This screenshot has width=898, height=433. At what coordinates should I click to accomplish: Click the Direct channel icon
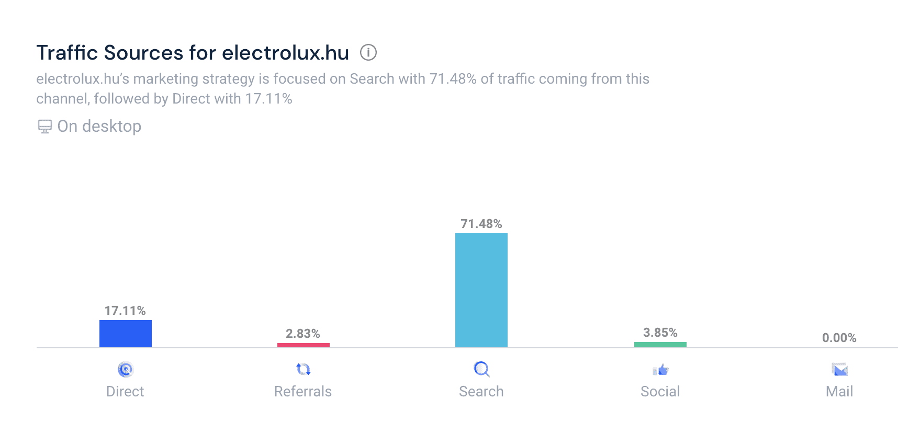125,370
